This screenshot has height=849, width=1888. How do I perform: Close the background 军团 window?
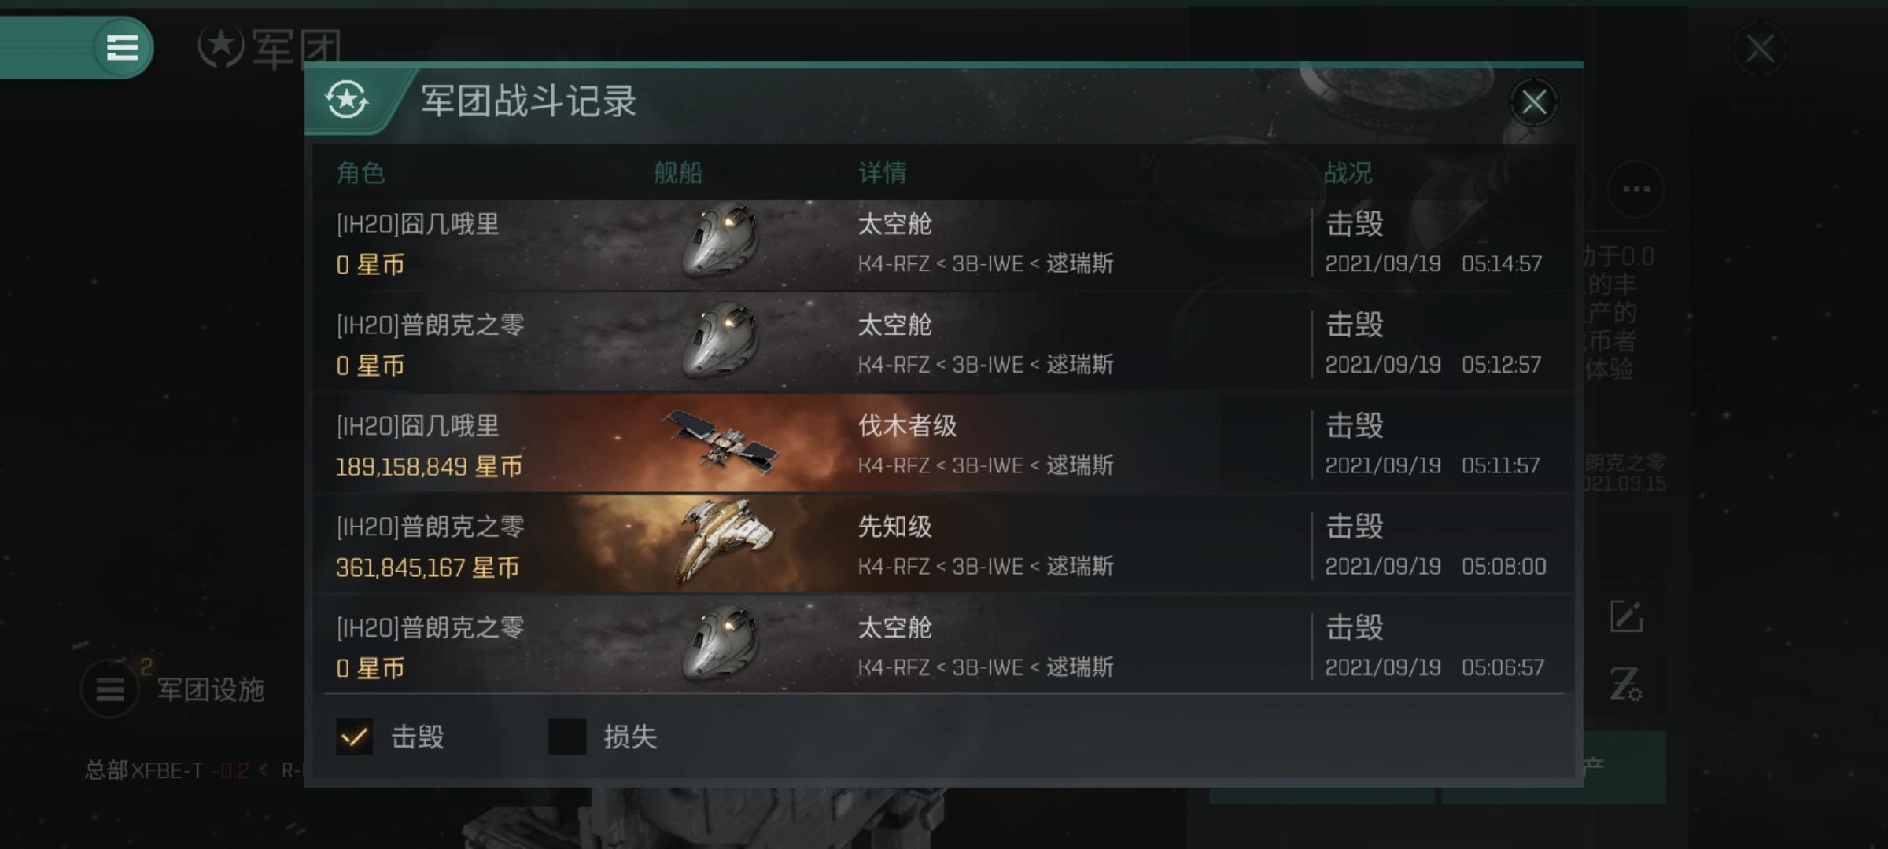coord(1759,49)
